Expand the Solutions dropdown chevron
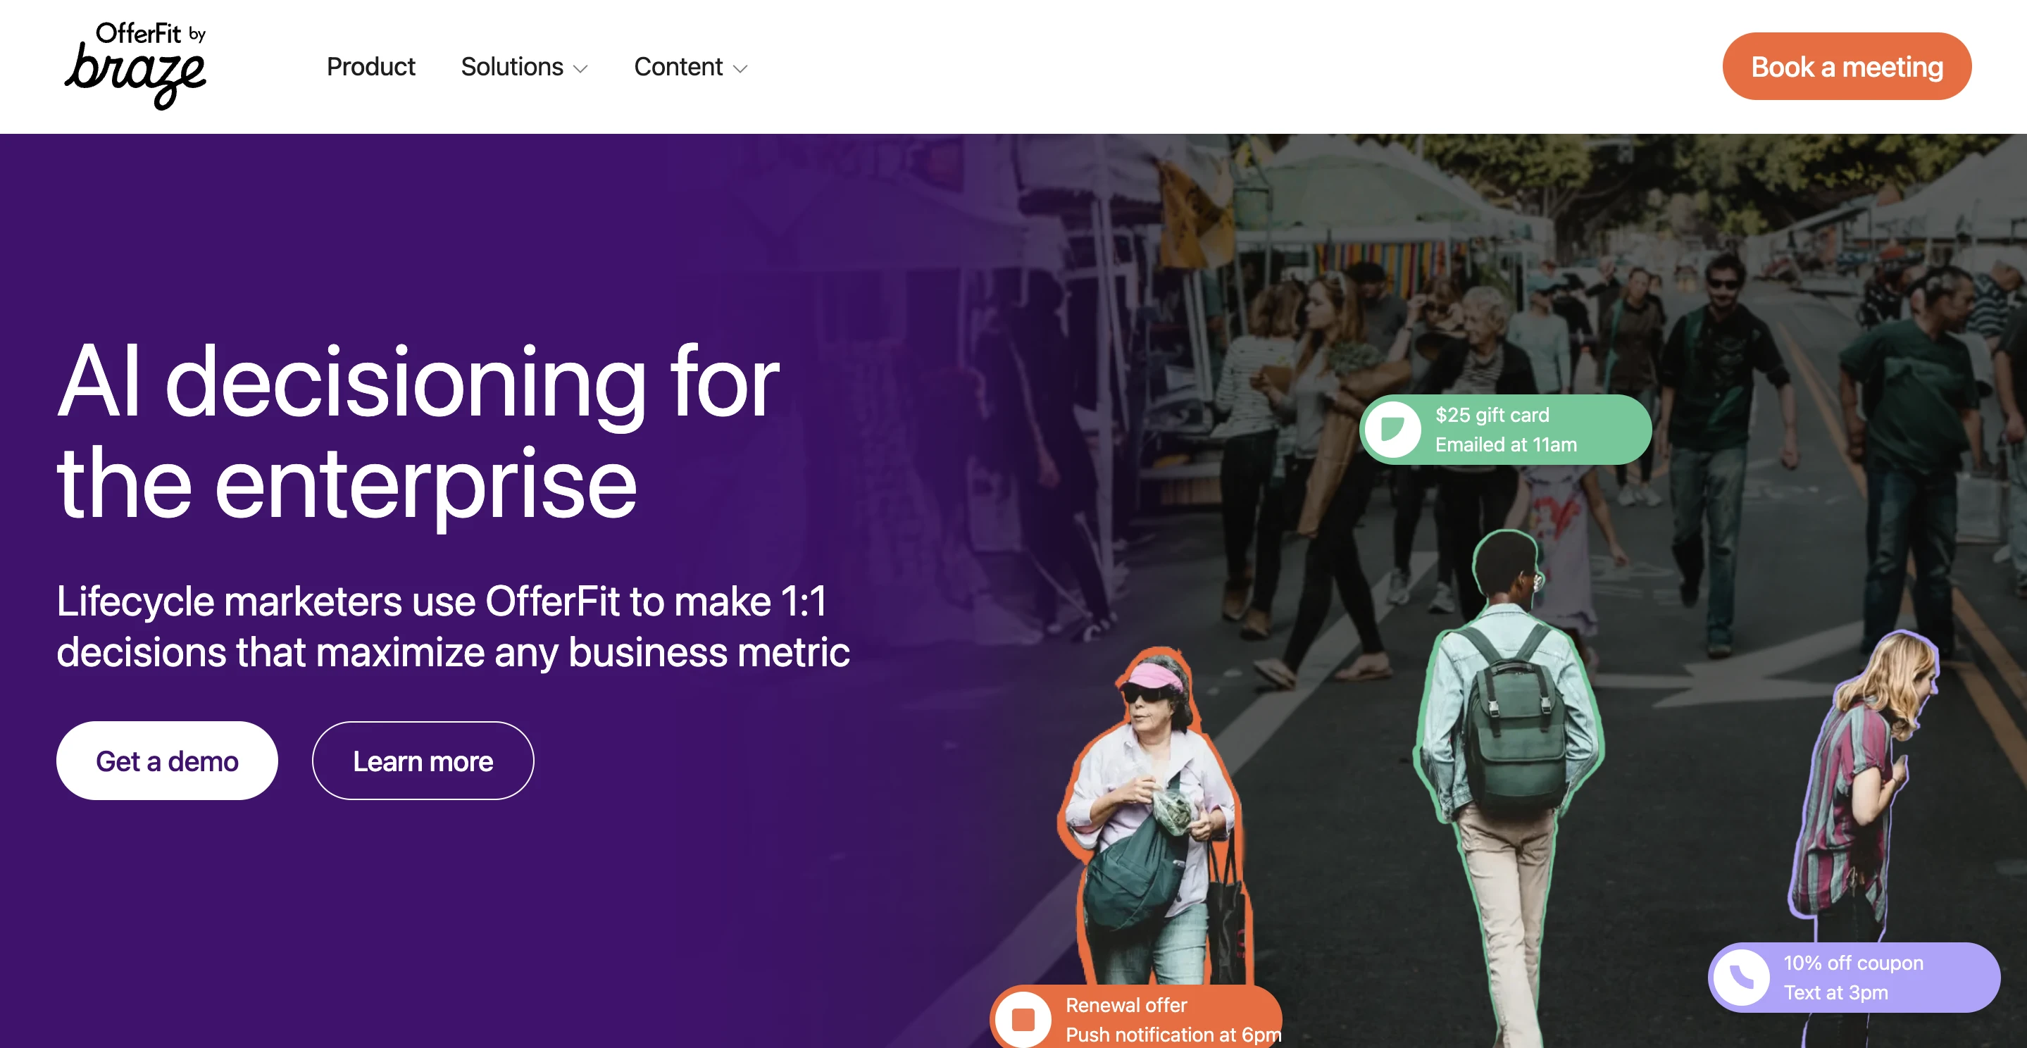The height and width of the screenshot is (1048, 2027). click(x=581, y=69)
